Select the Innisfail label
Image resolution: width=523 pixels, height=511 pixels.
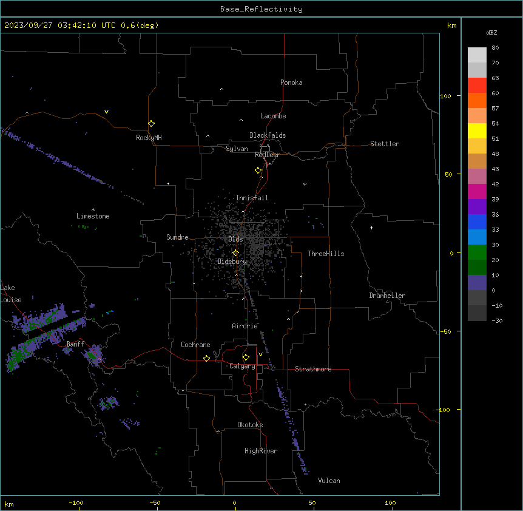pyautogui.click(x=252, y=198)
